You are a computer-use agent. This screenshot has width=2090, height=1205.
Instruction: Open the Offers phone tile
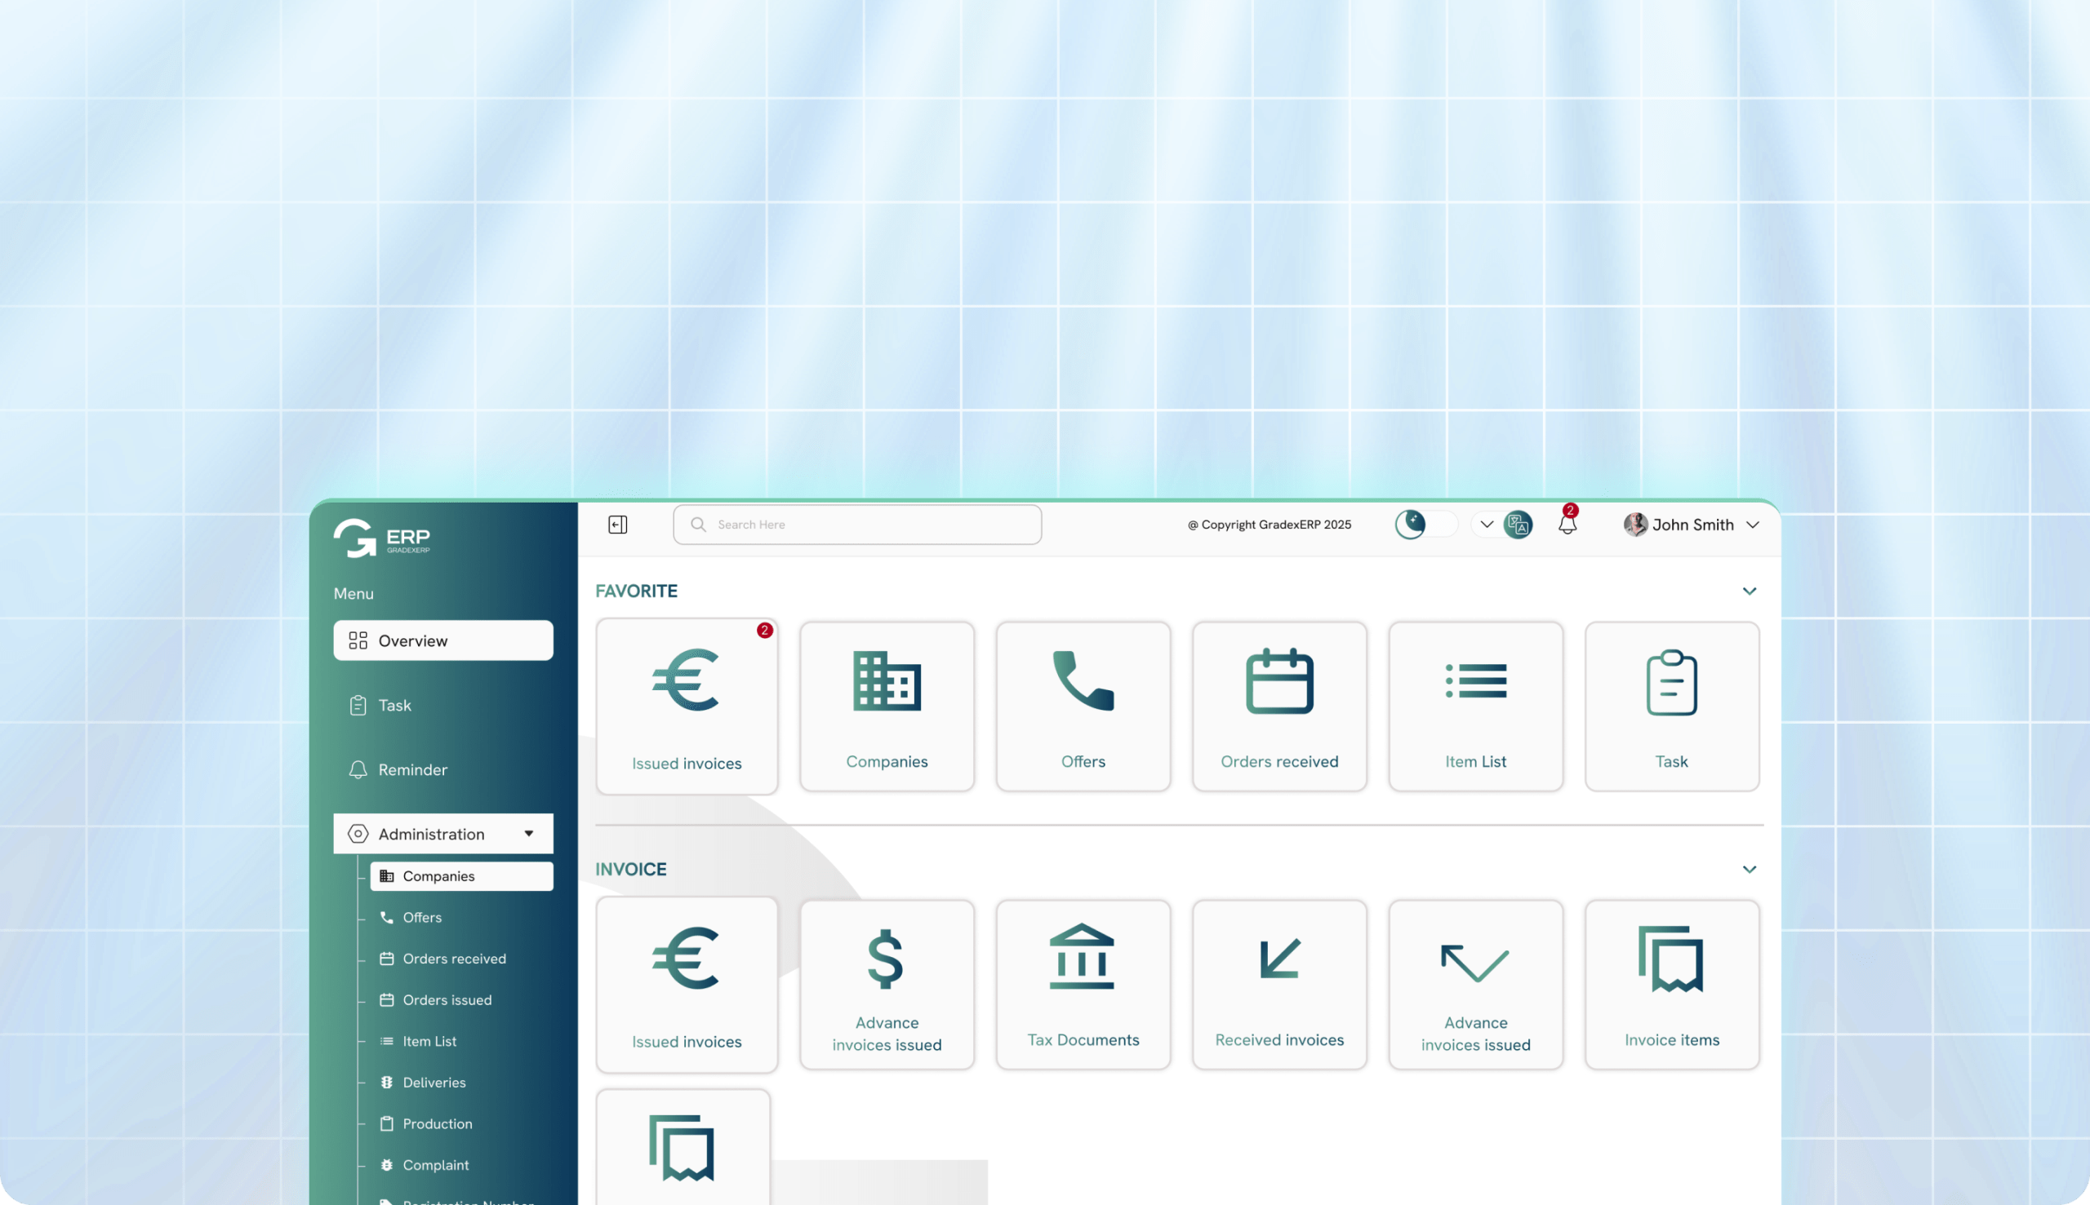click(x=1083, y=706)
